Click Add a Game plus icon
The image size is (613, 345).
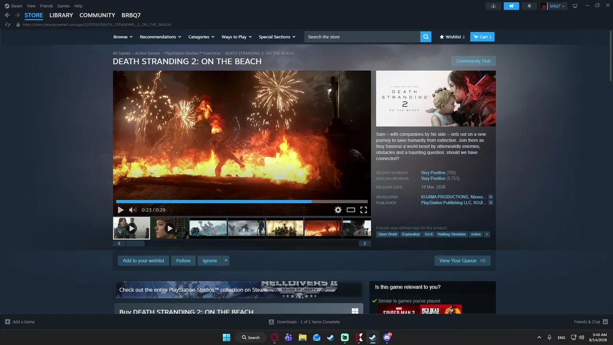click(7, 322)
